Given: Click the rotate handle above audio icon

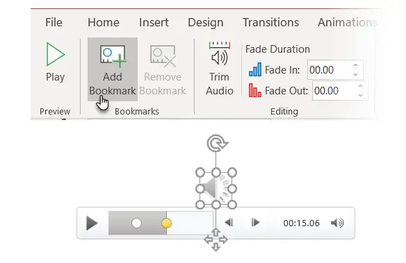Looking at the screenshot, I should 217,143.
